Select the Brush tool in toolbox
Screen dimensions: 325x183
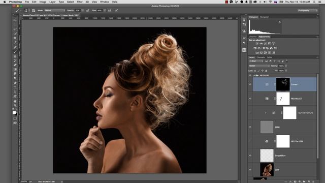tap(15, 52)
